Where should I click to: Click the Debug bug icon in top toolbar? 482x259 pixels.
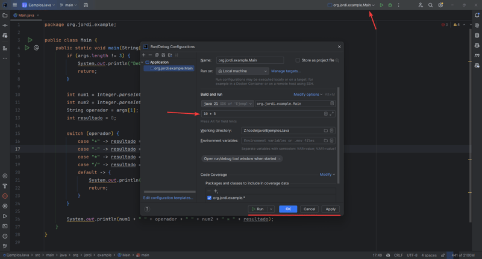coord(390,5)
